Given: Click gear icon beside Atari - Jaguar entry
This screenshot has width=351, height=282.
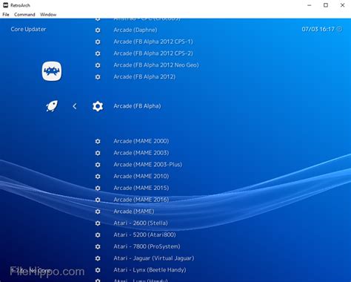Looking at the screenshot, I should pos(98,258).
